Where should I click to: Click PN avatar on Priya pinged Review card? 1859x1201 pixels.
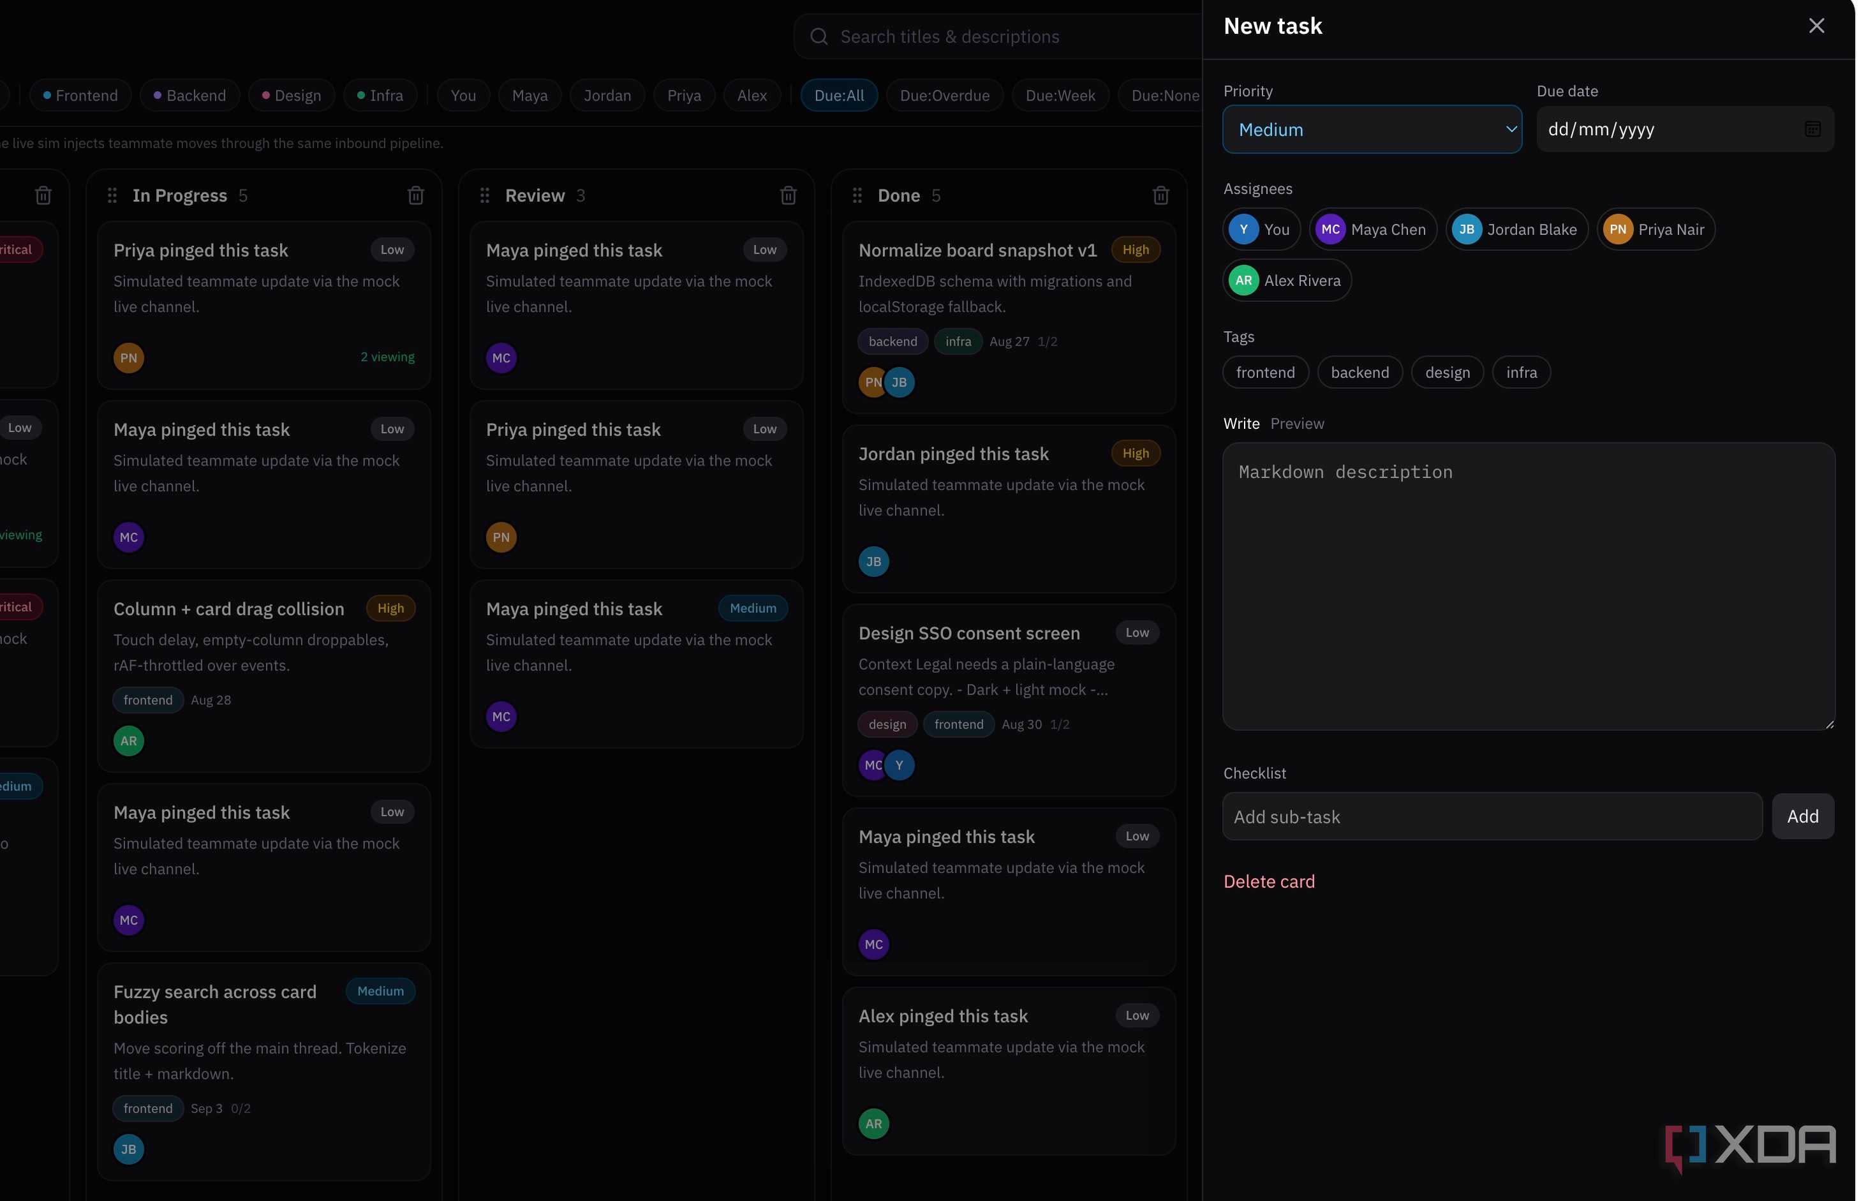pyautogui.click(x=501, y=537)
